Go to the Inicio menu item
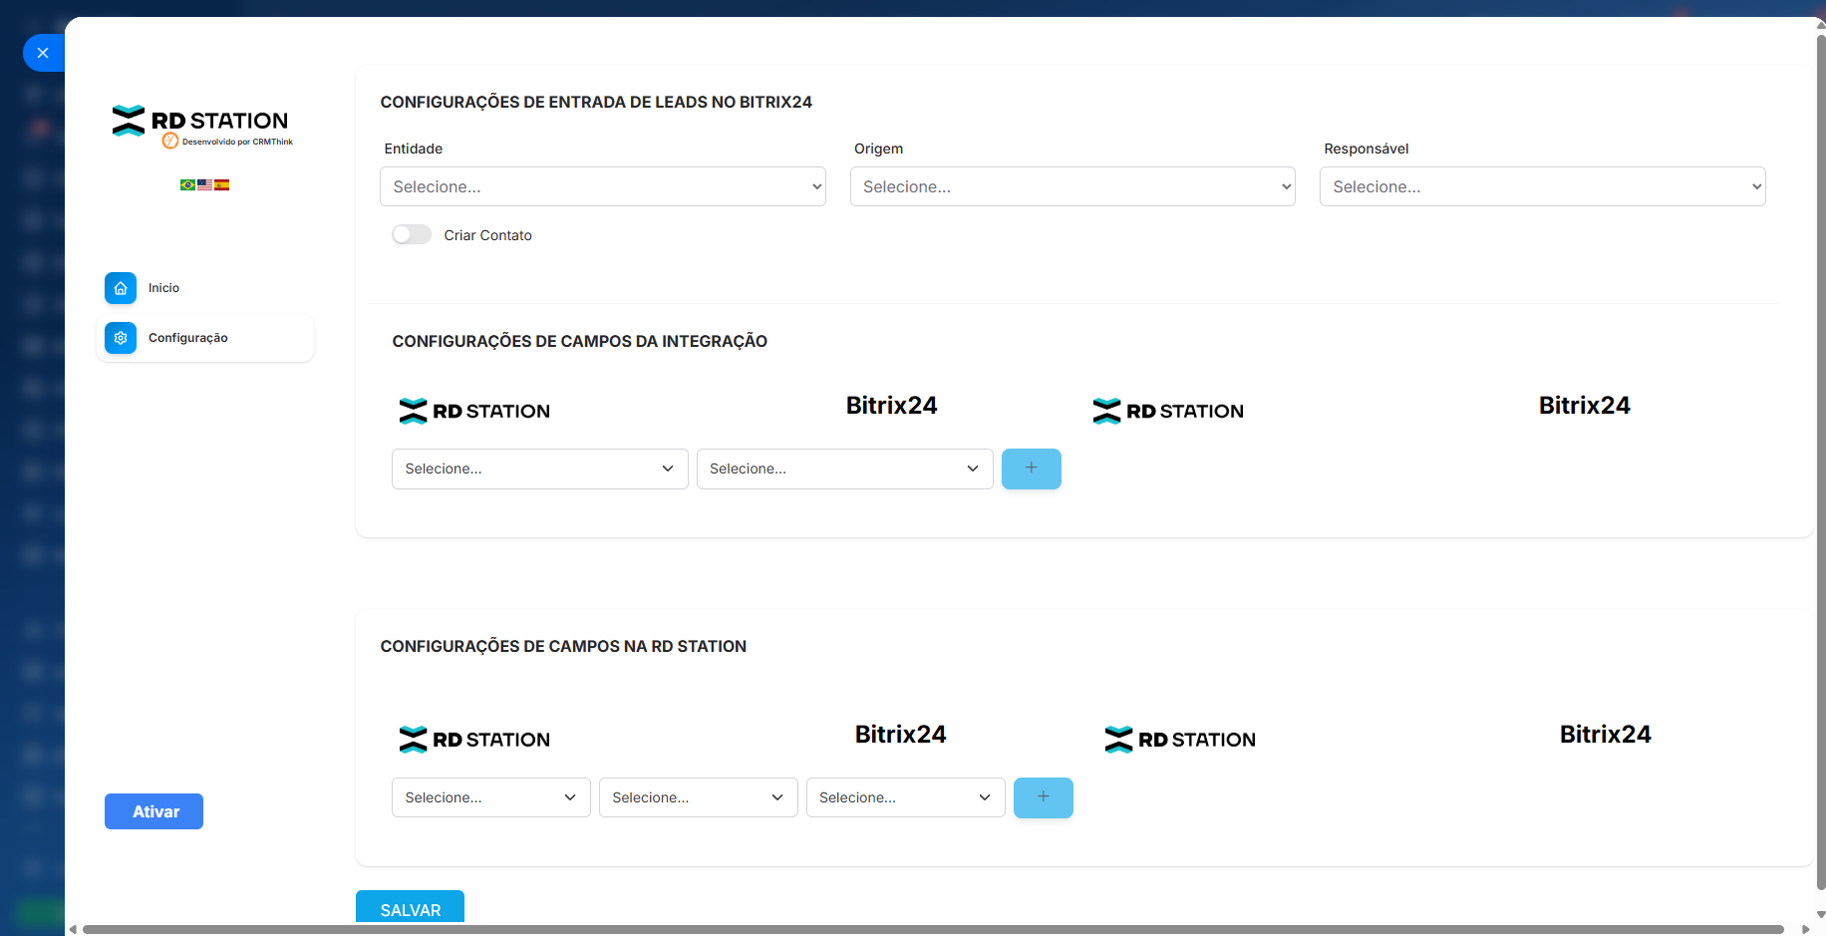The image size is (1826, 936). pos(164,288)
